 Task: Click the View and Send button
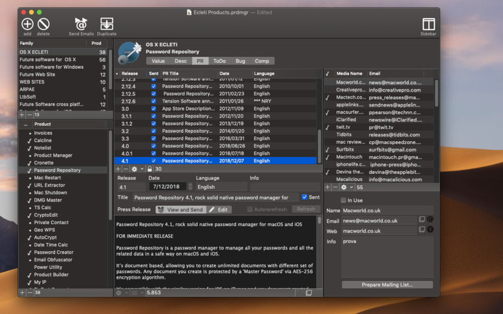(x=180, y=210)
